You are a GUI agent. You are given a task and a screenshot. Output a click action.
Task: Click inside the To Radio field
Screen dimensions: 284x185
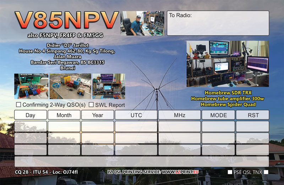pos(218,23)
